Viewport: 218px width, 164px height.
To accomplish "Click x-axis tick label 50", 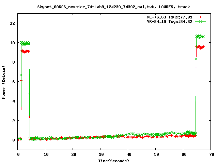I will pyautogui.click(x=156, y=154).
